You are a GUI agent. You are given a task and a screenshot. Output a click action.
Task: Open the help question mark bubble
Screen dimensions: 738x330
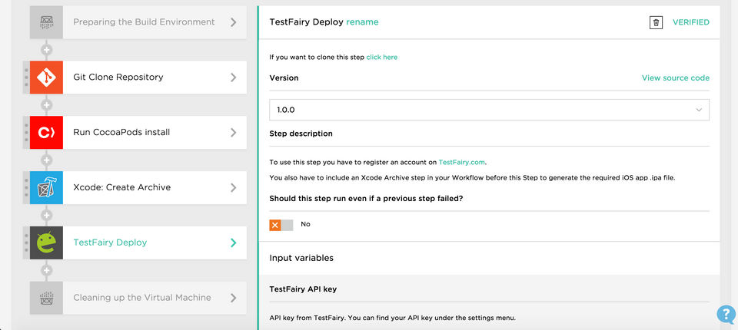[726, 314]
